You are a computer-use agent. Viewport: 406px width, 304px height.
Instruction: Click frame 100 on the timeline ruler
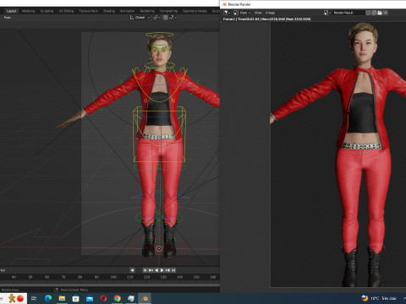click(113, 277)
